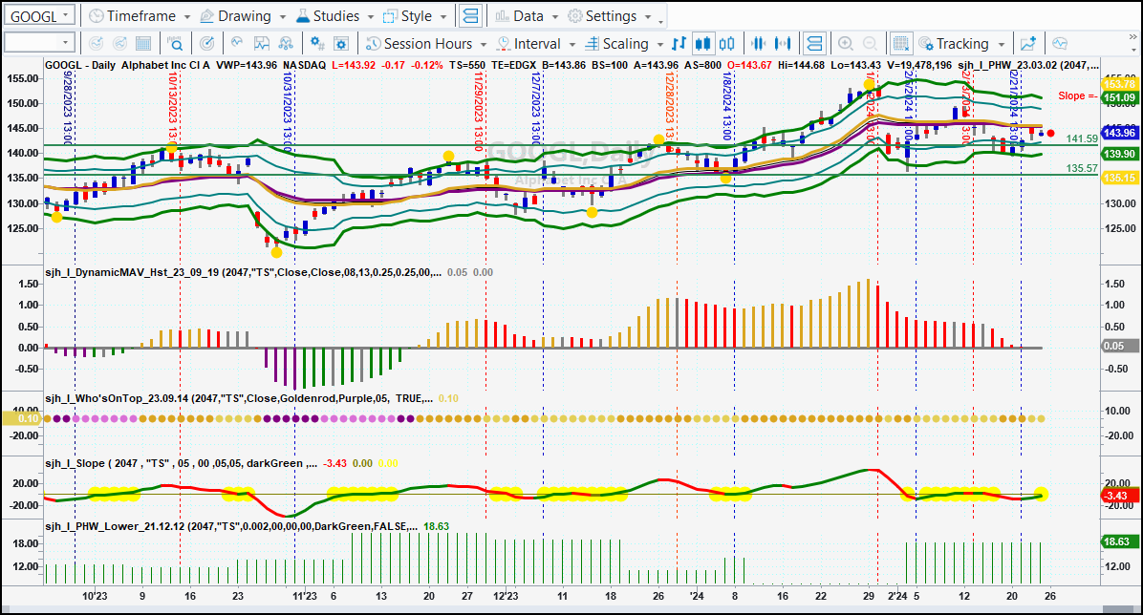
Task: Click the 141.59 horizontal level label
Action: click(x=1082, y=138)
